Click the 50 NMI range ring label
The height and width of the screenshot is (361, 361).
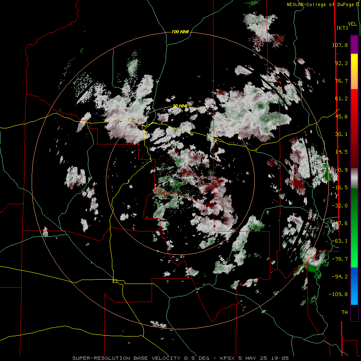coord(180,106)
